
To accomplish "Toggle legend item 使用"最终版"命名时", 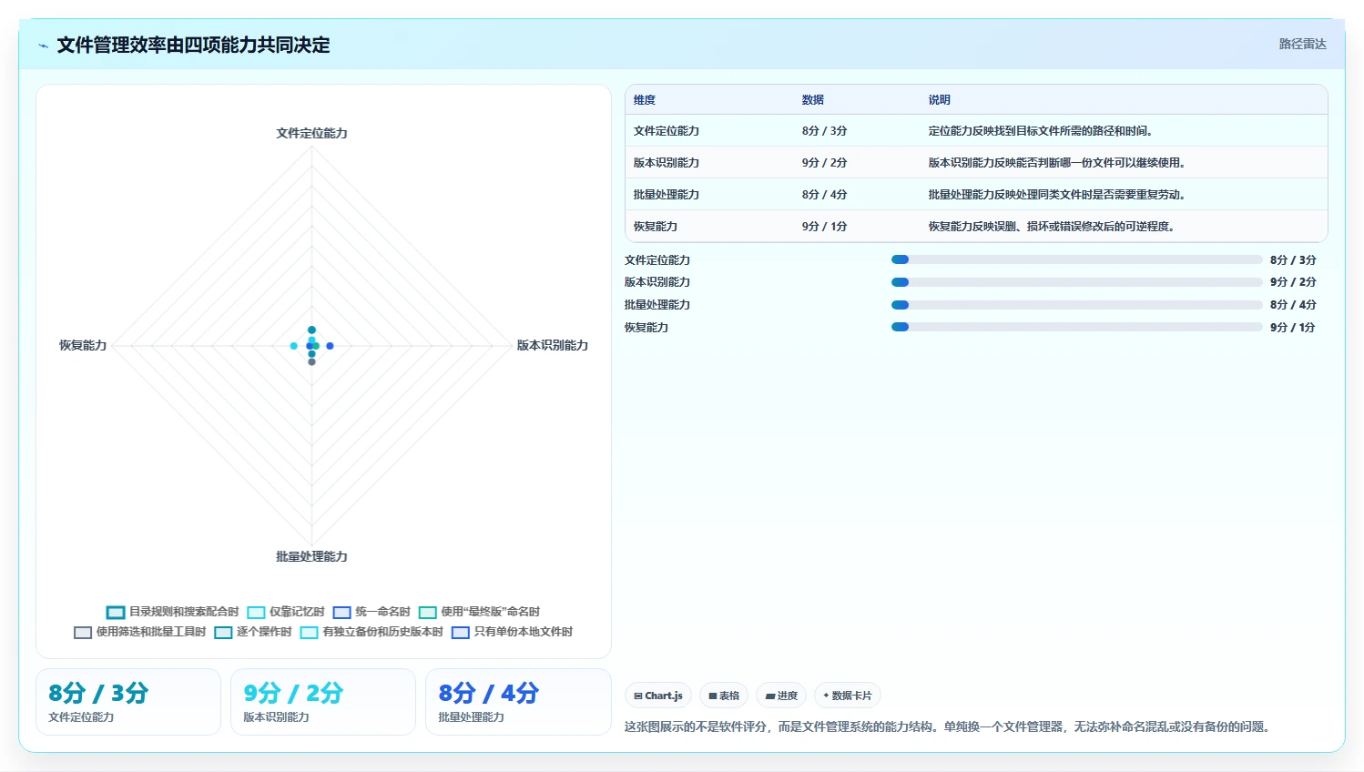I will [479, 612].
